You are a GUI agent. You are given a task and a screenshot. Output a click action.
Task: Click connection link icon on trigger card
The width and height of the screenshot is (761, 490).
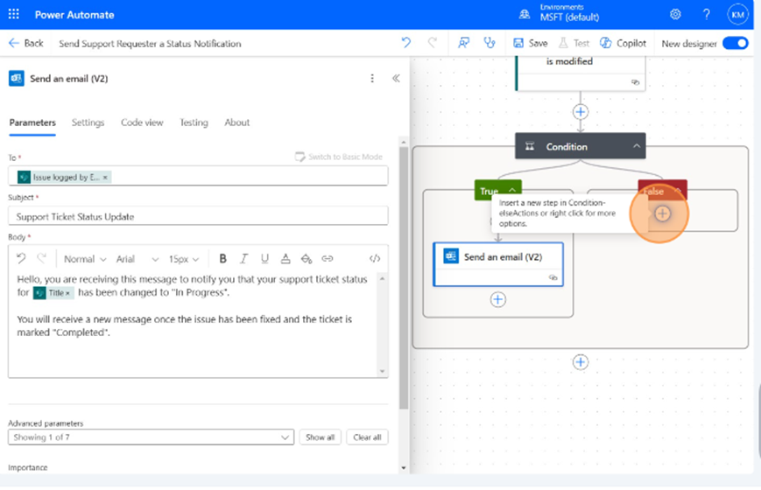(x=635, y=82)
